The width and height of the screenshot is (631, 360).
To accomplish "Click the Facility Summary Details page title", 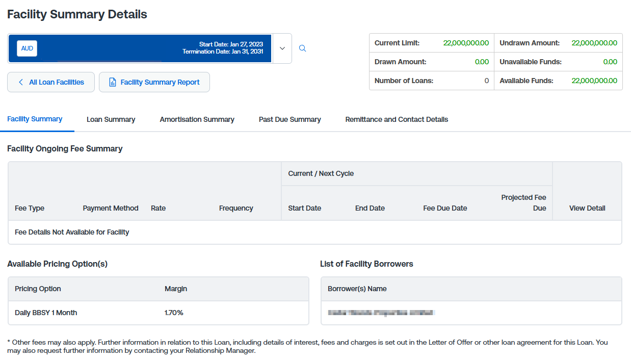I will click(77, 14).
